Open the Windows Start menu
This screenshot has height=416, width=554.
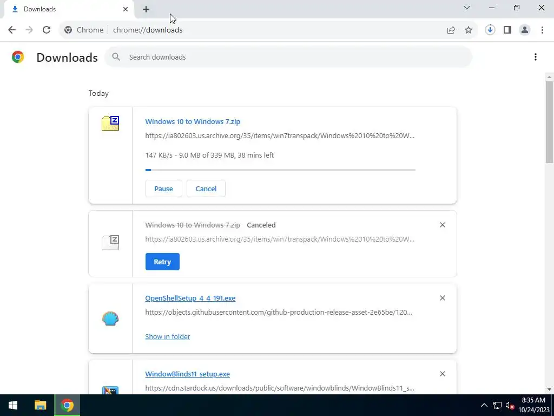tap(13, 405)
